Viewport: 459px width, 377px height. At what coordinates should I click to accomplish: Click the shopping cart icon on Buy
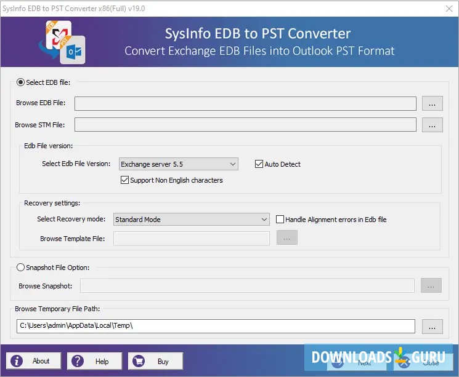[139, 361]
